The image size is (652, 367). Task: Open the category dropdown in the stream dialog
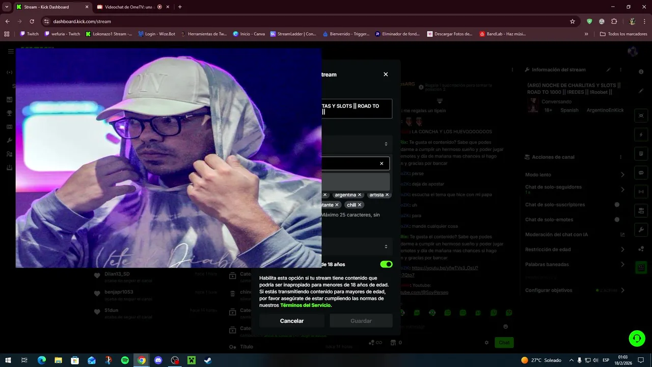[x=357, y=144]
